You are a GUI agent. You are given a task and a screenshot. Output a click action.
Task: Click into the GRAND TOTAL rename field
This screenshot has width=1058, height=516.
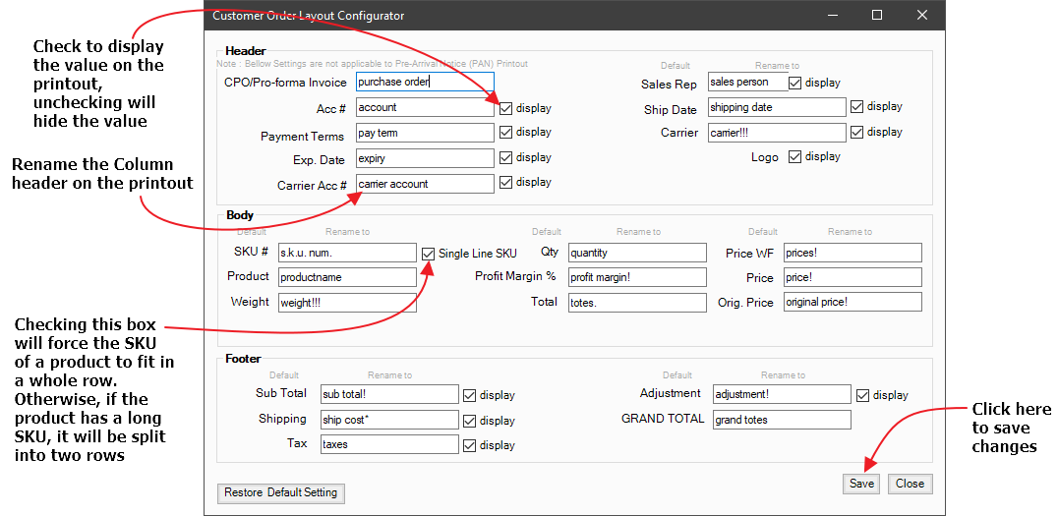781,421
